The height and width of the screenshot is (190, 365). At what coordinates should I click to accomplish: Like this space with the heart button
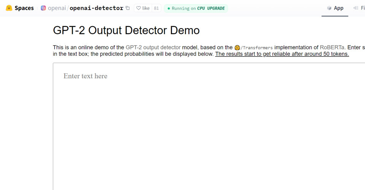143,8
